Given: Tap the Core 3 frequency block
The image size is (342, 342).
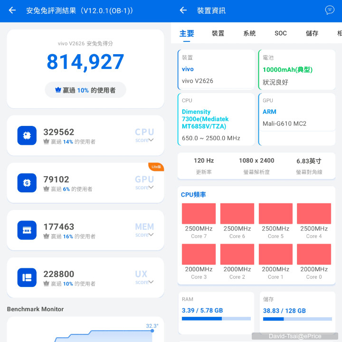Looking at the screenshot, I should (x=199, y=254).
